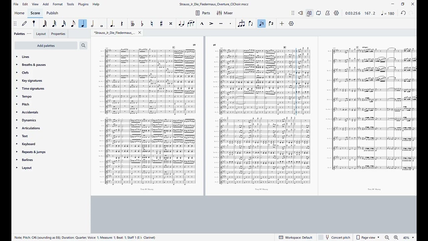Open the Parts dialog
Screen dimensions: 428x241
[x=203, y=13]
